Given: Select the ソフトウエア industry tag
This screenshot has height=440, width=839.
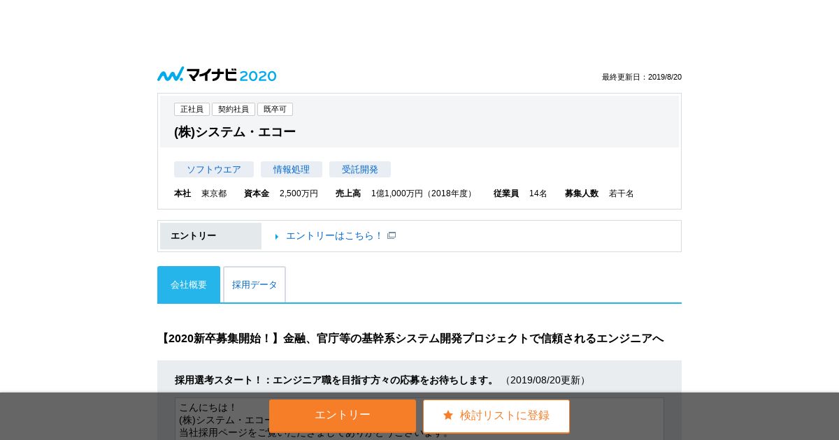Looking at the screenshot, I should [x=214, y=170].
